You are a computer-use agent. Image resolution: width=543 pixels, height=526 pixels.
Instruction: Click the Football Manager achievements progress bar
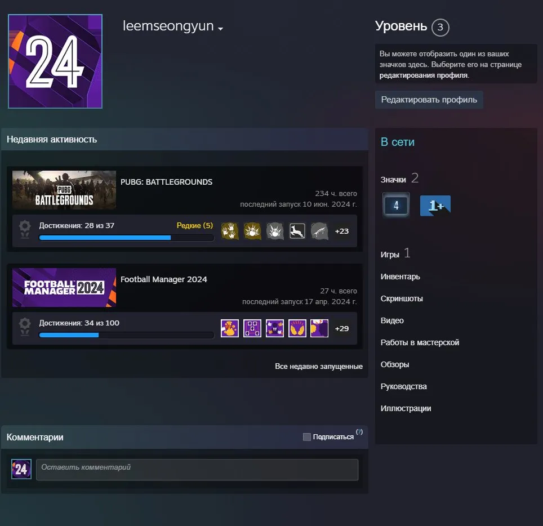pos(126,335)
